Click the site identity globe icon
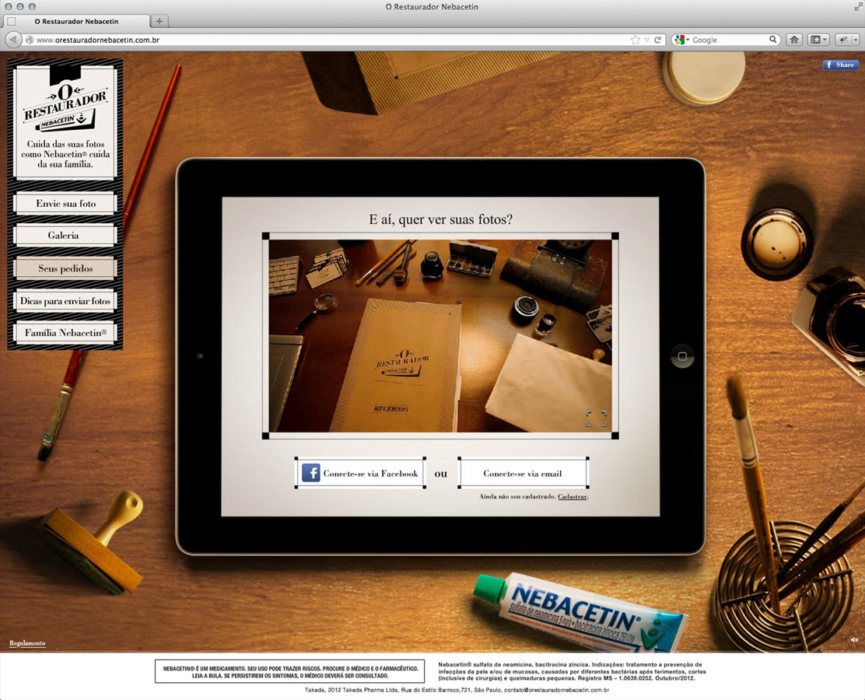The height and width of the screenshot is (700, 865). coord(30,40)
